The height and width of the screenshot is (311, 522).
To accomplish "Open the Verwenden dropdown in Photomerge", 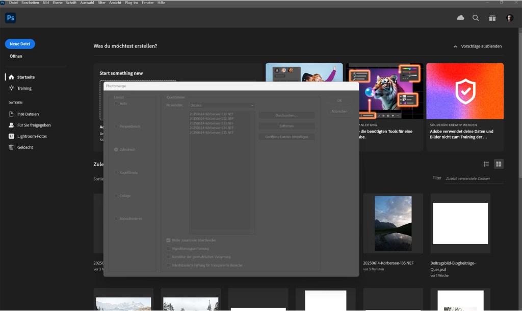I will [222, 105].
